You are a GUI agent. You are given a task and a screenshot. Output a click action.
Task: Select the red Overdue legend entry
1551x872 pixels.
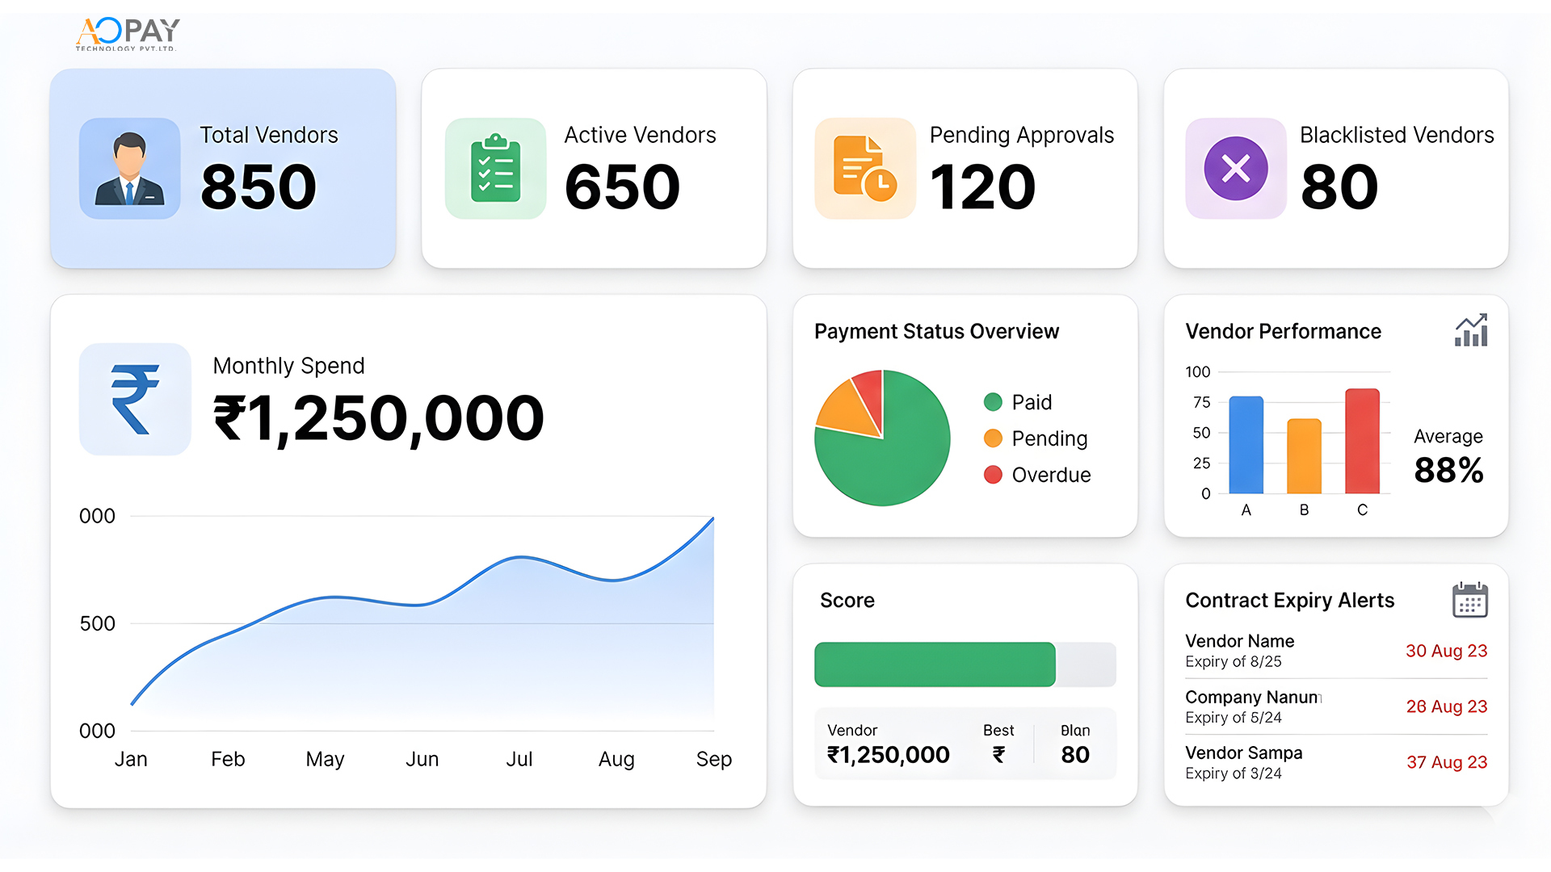point(1037,475)
